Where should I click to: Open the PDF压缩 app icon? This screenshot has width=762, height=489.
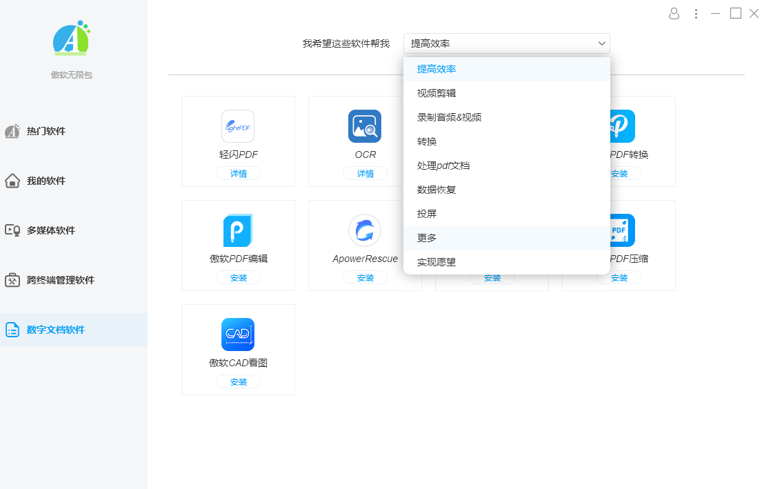coord(619,230)
